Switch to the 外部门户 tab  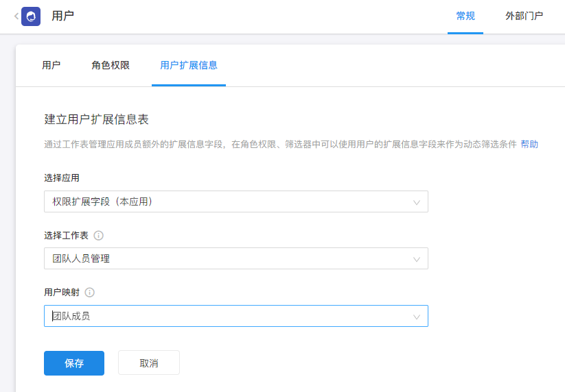[x=524, y=16]
